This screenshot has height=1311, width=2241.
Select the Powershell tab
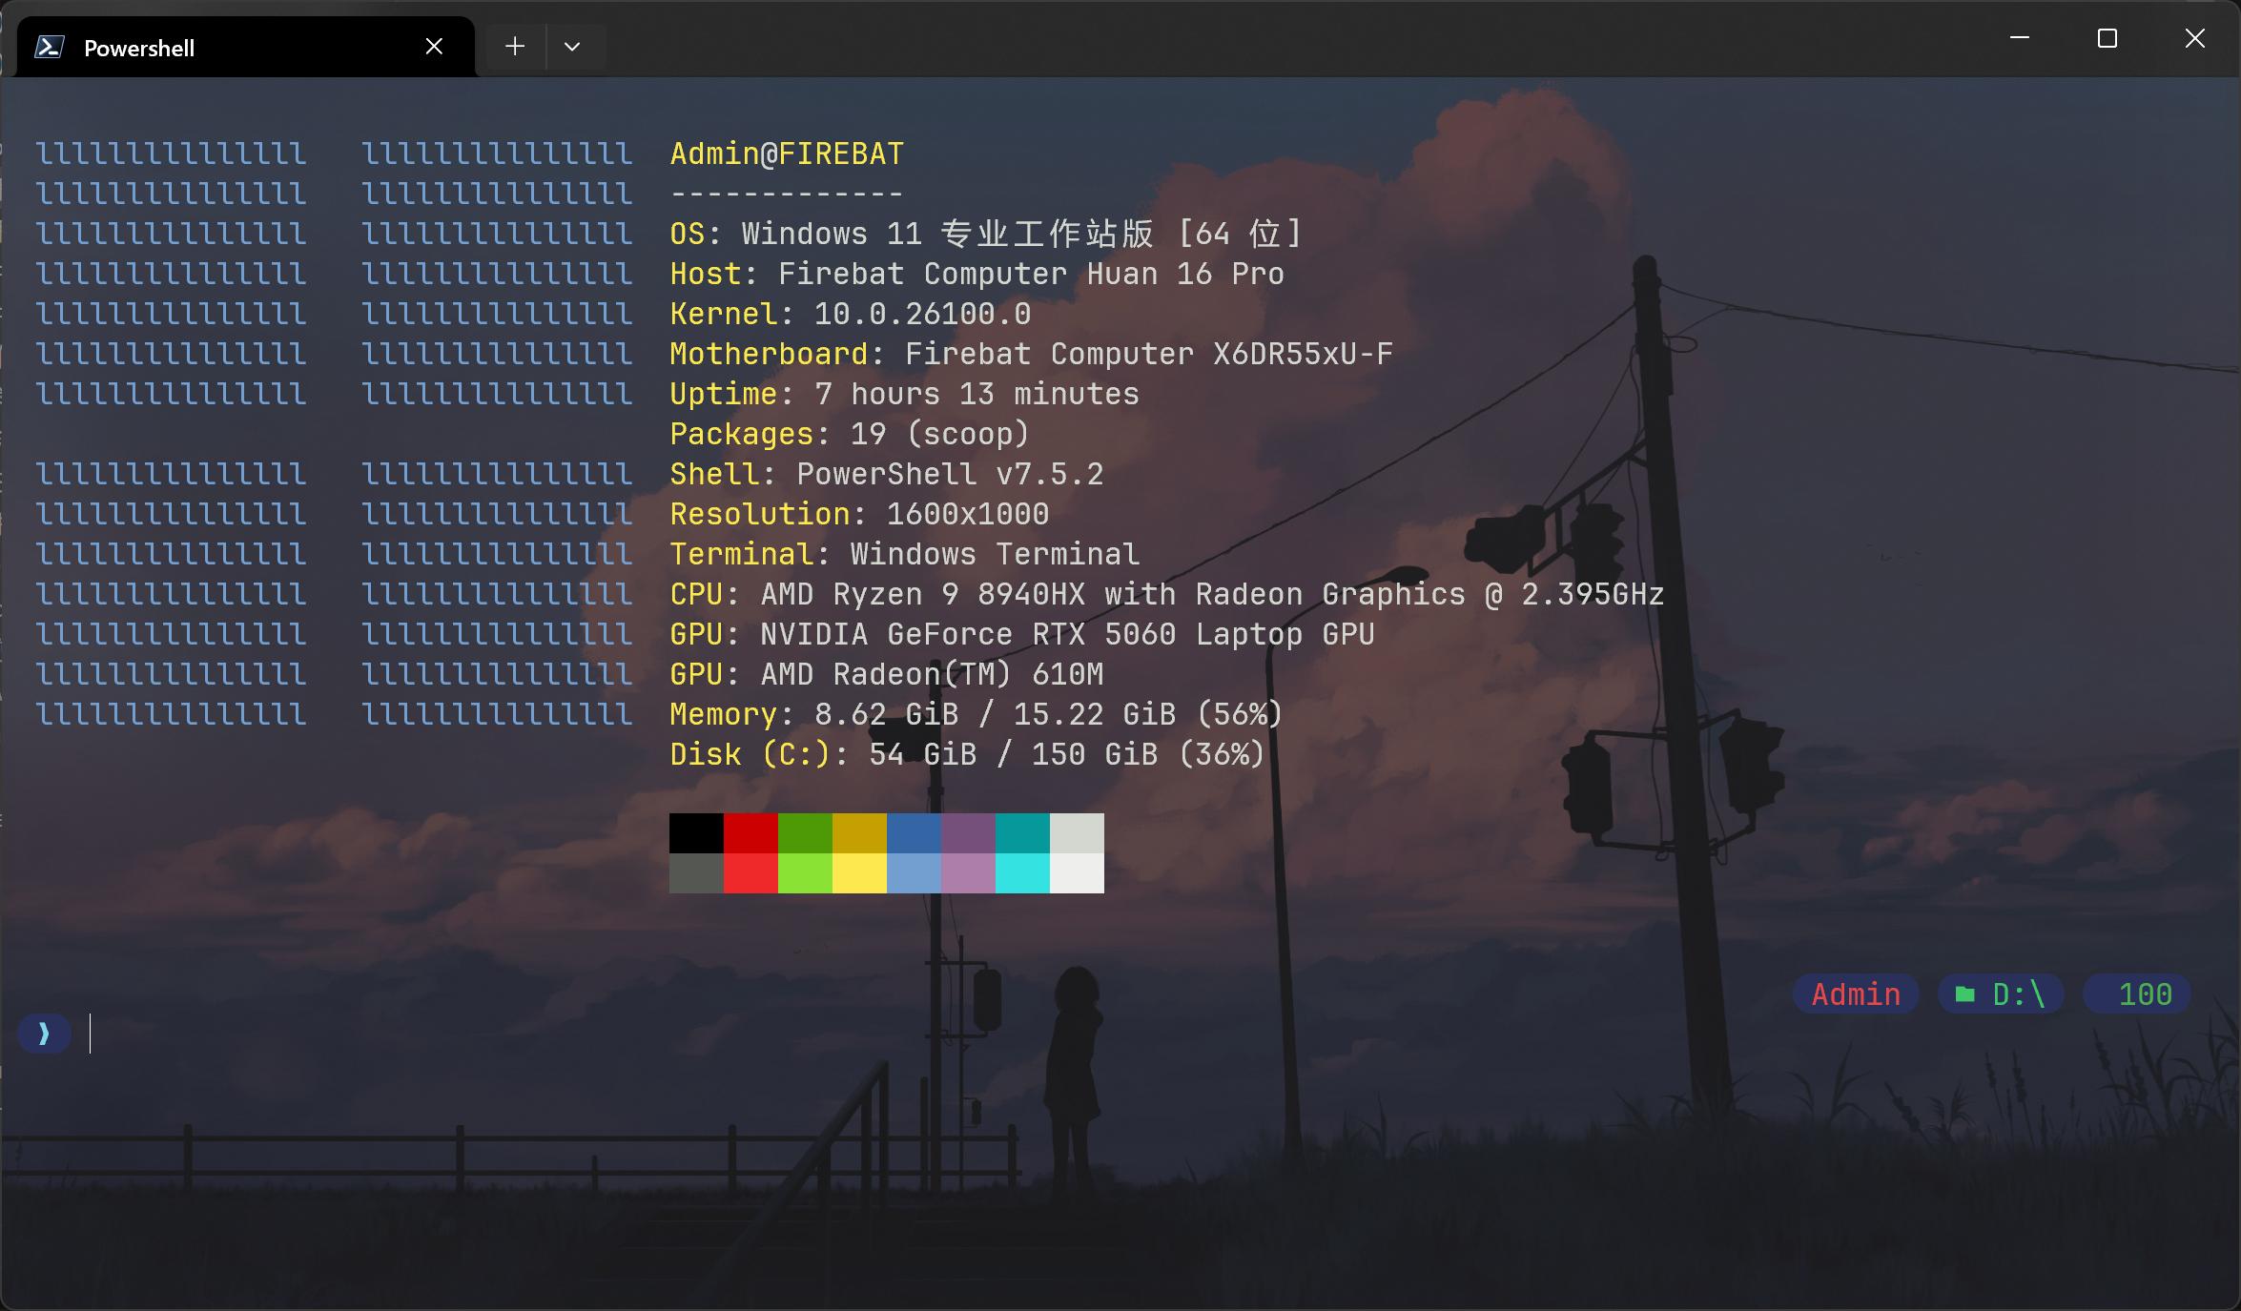[x=246, y=47]
